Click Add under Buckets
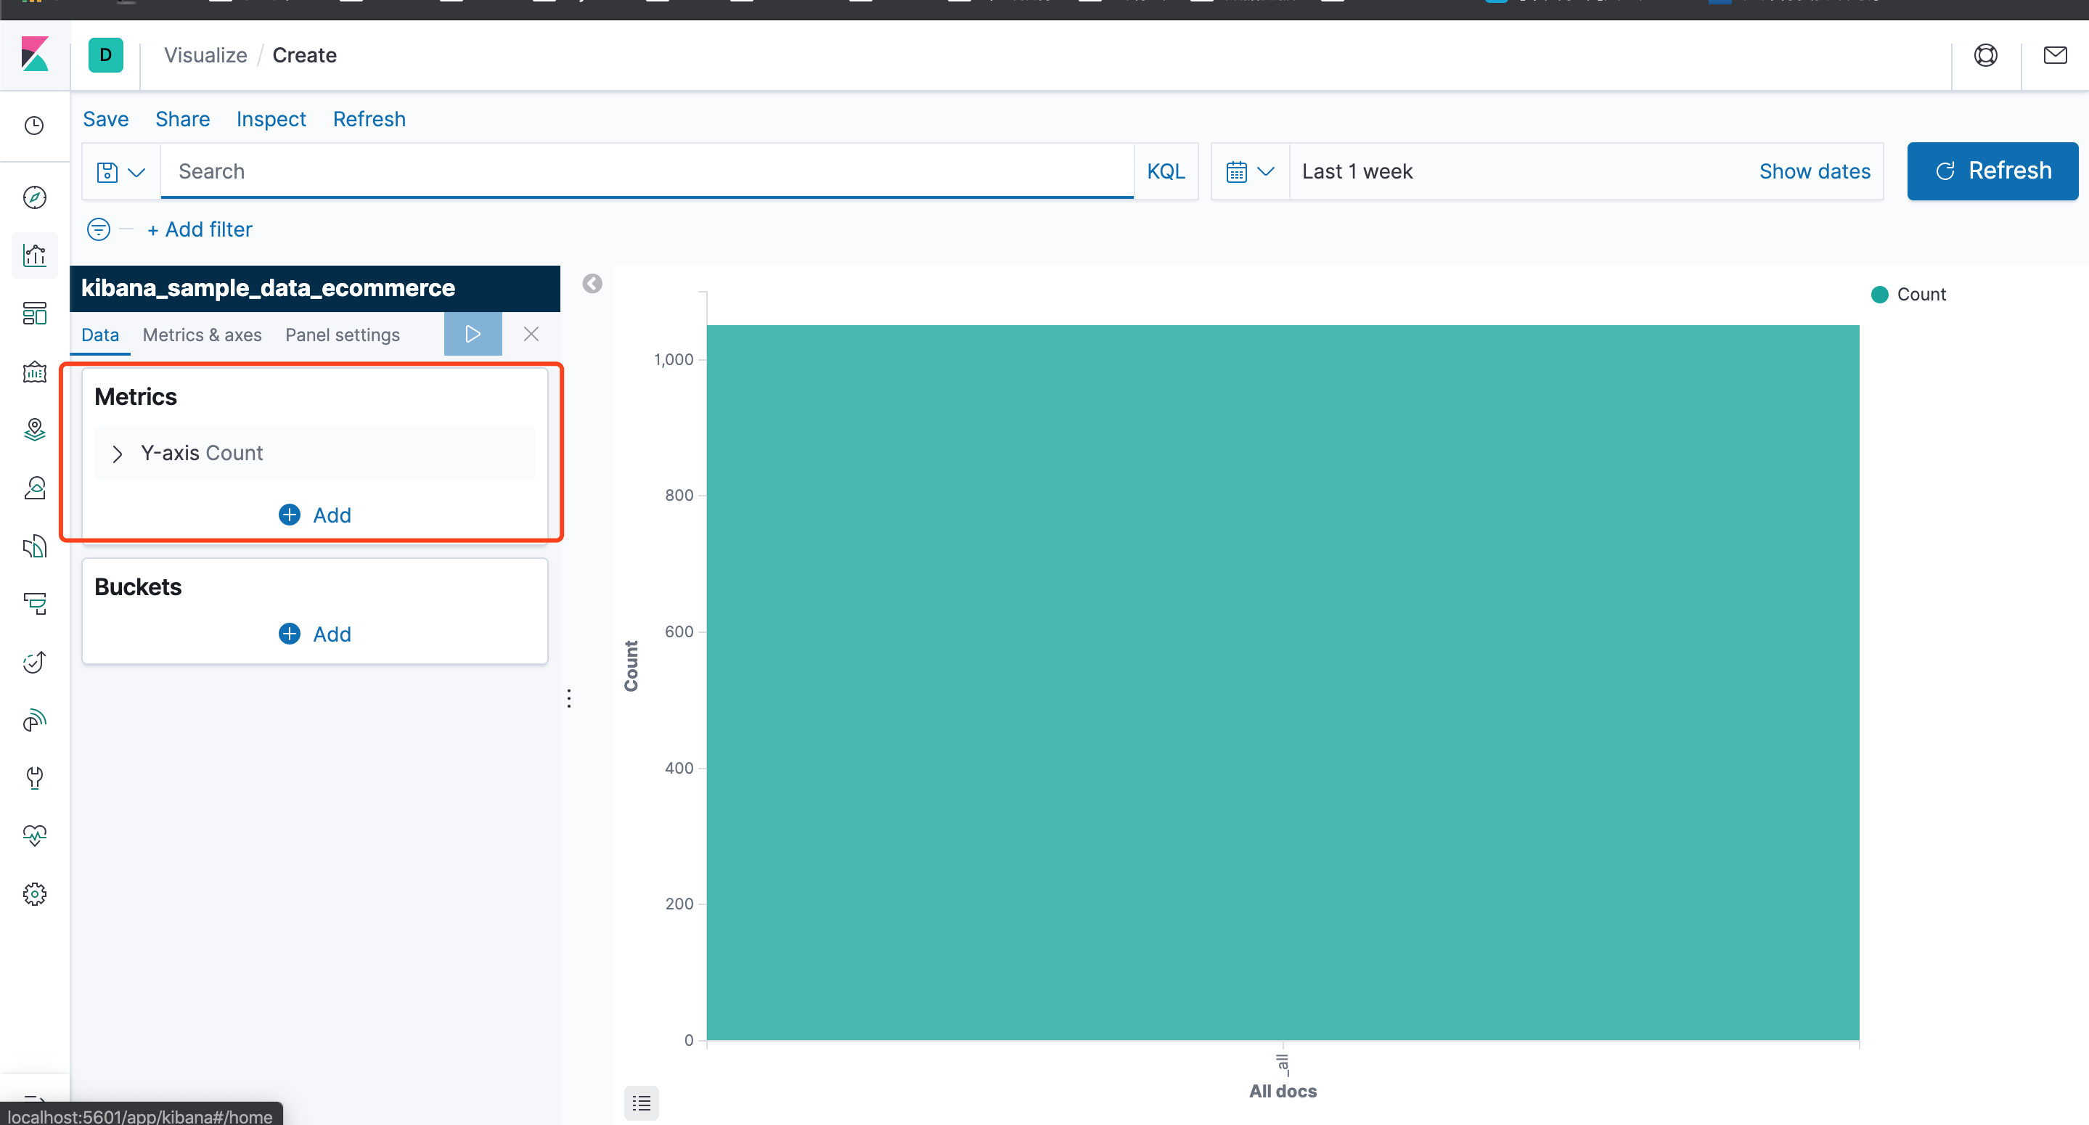The width and height of the screenshot is (2089, 1125). point(314,634)
